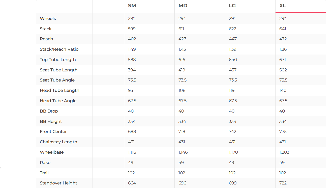The image size is (334, 188).
Task: Select the LG seat tube length 457
Action: (x=233, y=70)
